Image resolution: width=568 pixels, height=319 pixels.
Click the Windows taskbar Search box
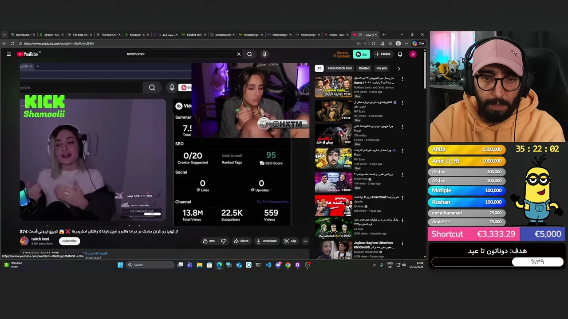[150, 265]
